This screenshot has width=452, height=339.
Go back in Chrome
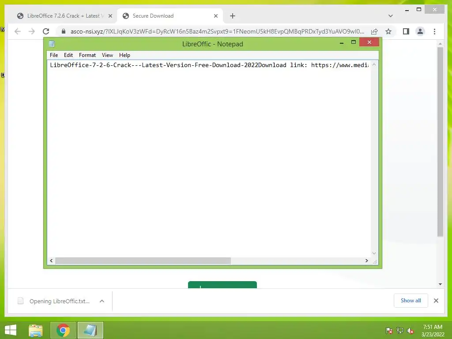[18, 31]
